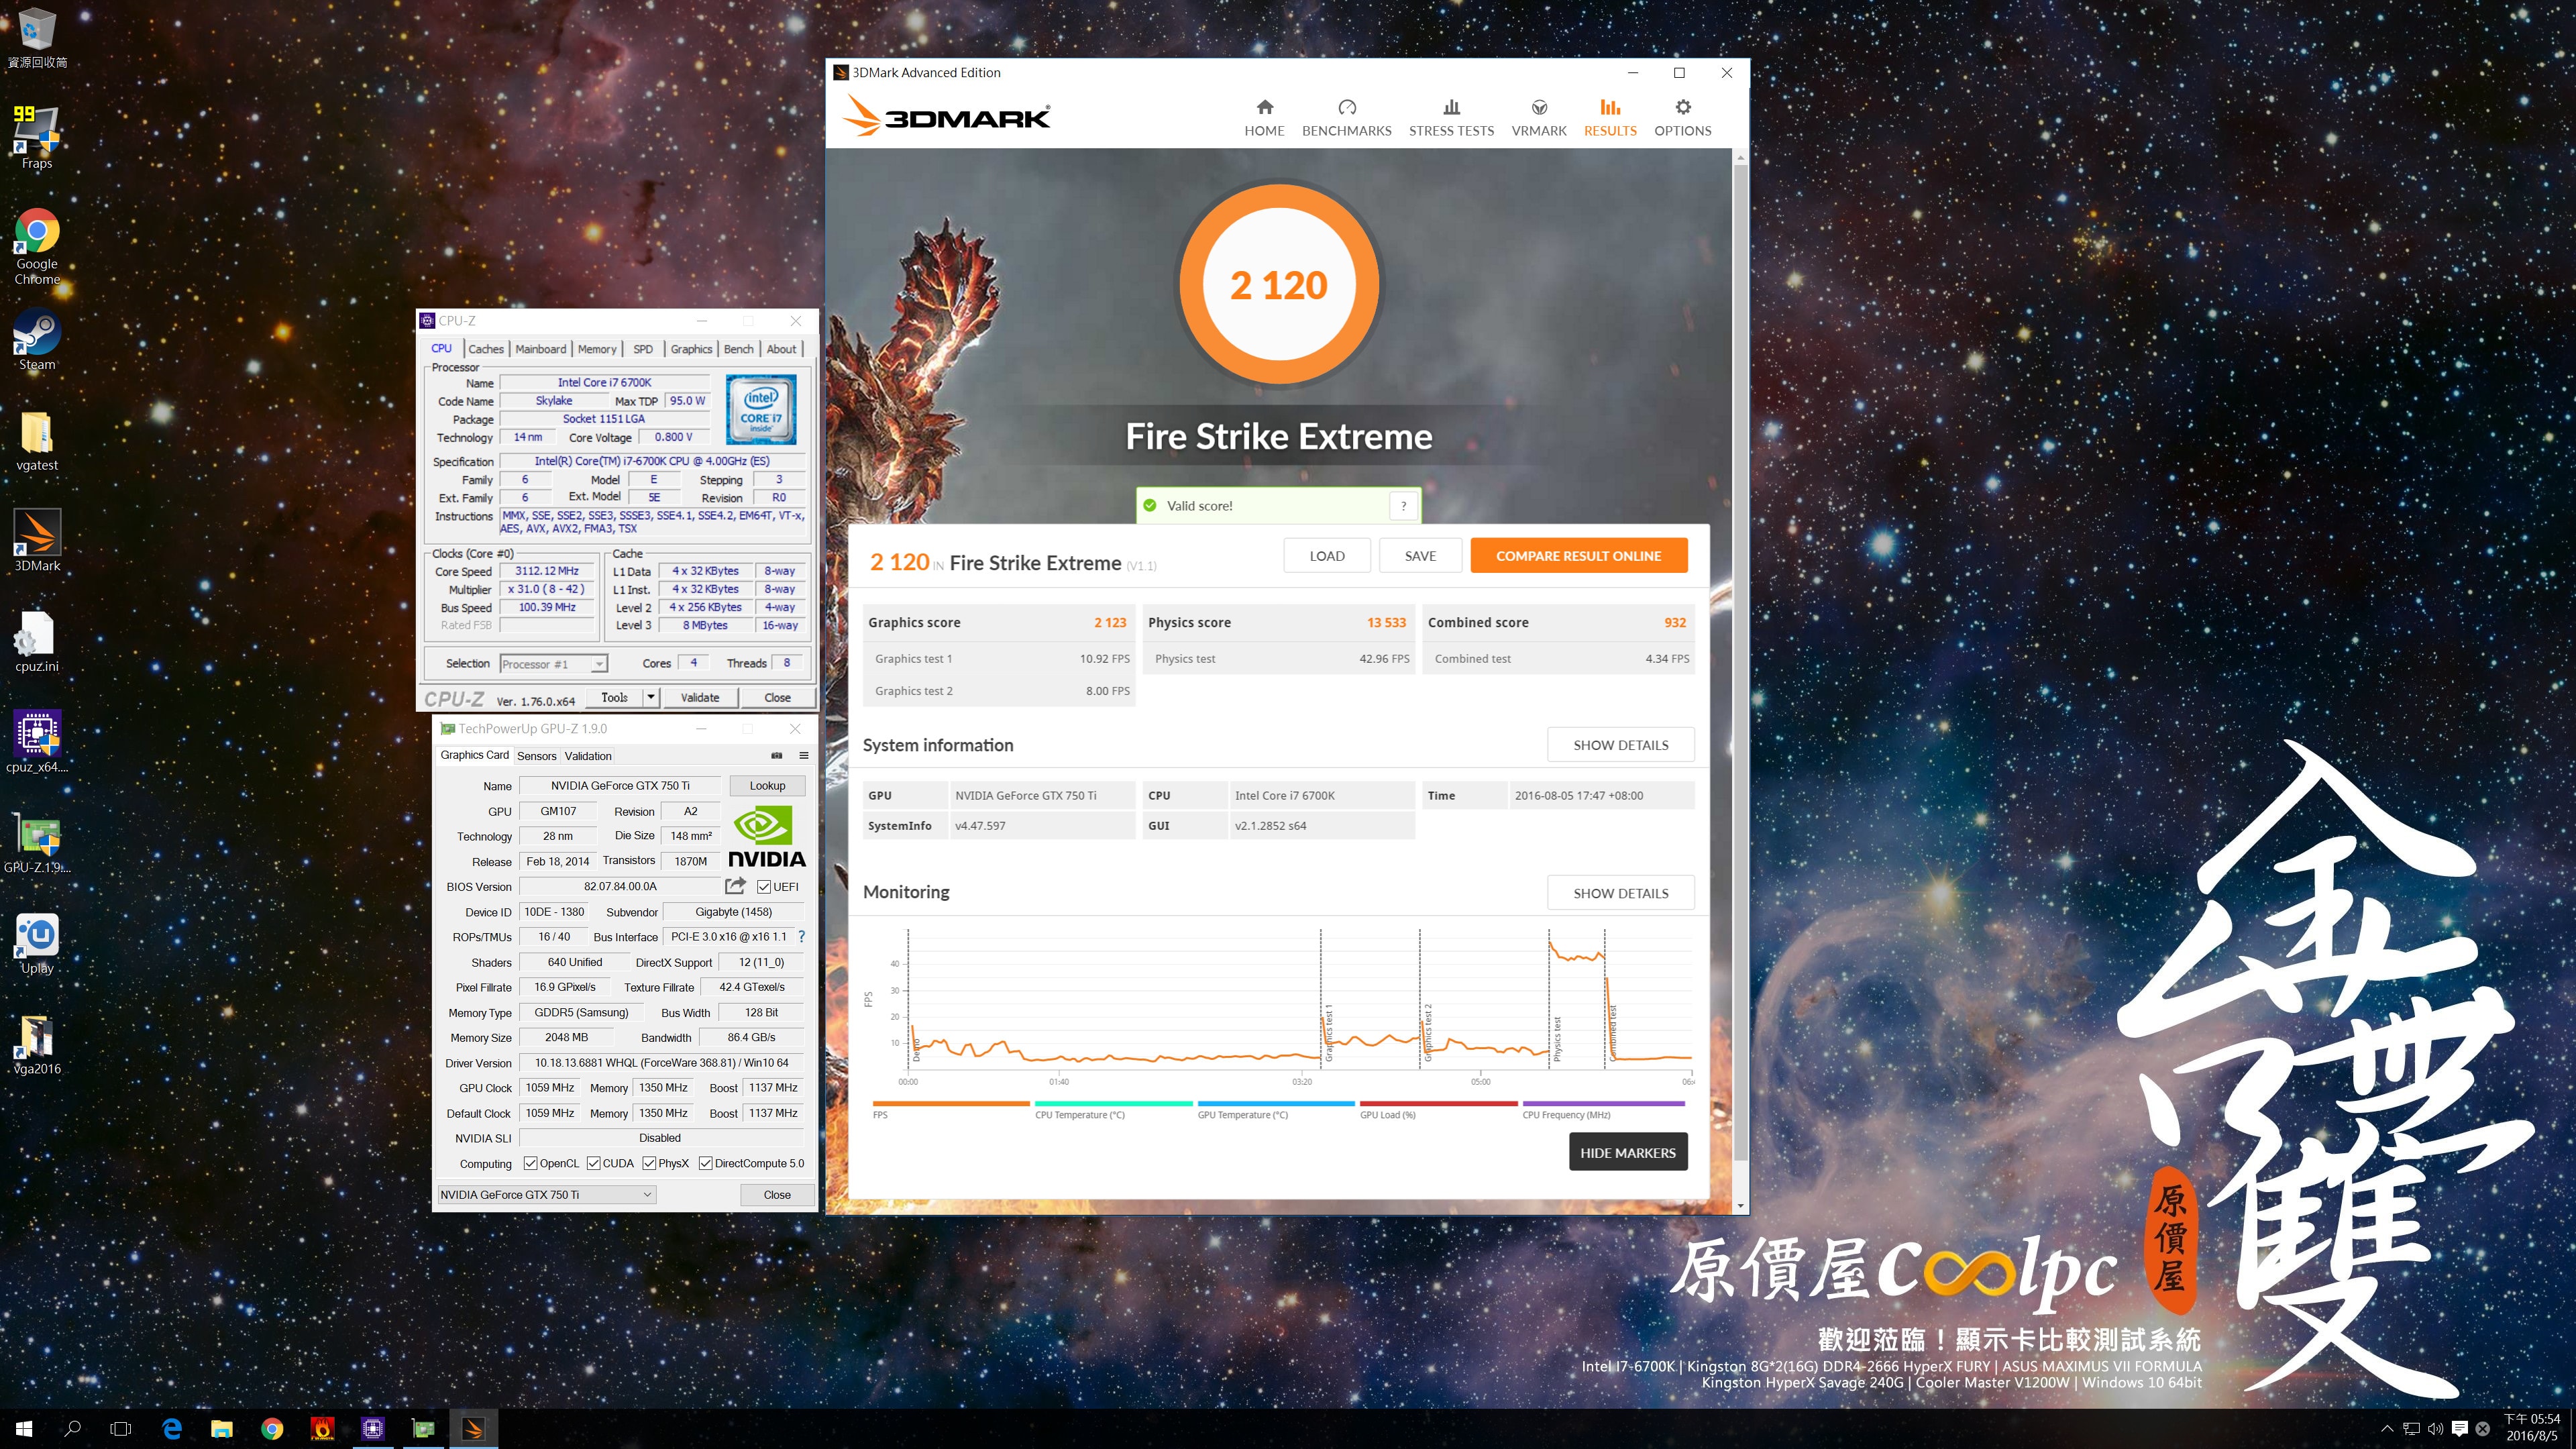Open Task View on the taskbar
Image resolution: width=2576 pixels, height=1449 pixels.
[x=120, y=1429]
